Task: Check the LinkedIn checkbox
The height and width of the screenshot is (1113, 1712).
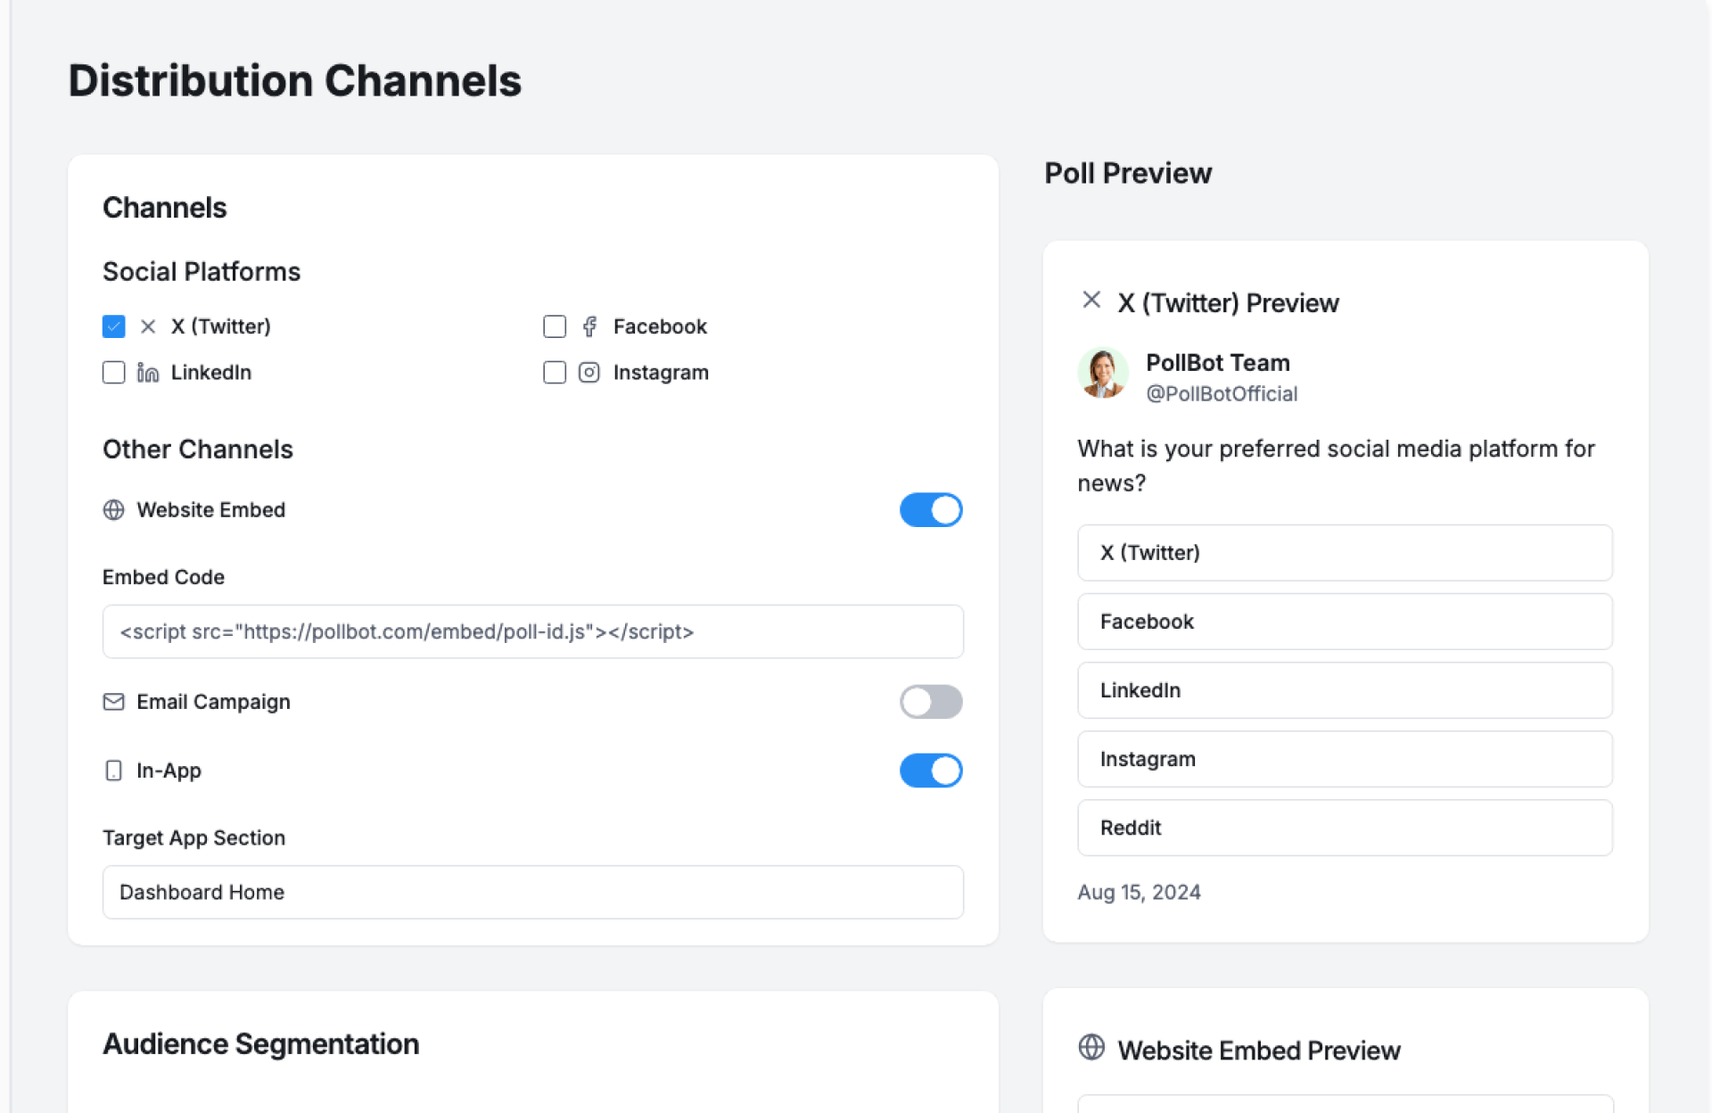Action: coord(113,372)
